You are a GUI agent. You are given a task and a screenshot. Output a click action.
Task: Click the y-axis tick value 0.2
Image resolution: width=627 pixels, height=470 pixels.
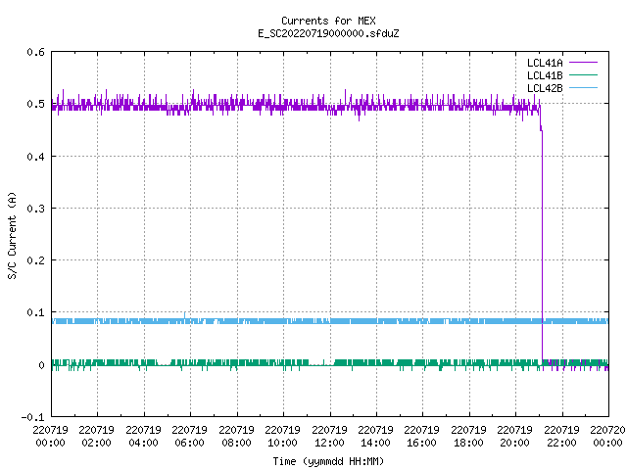point(35,260)
